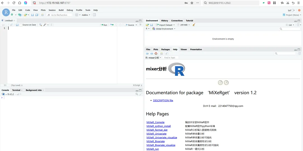Click the Compile Report notebook icon
The height and width of the screenshot is (151, 303).
tap(52, 25)
